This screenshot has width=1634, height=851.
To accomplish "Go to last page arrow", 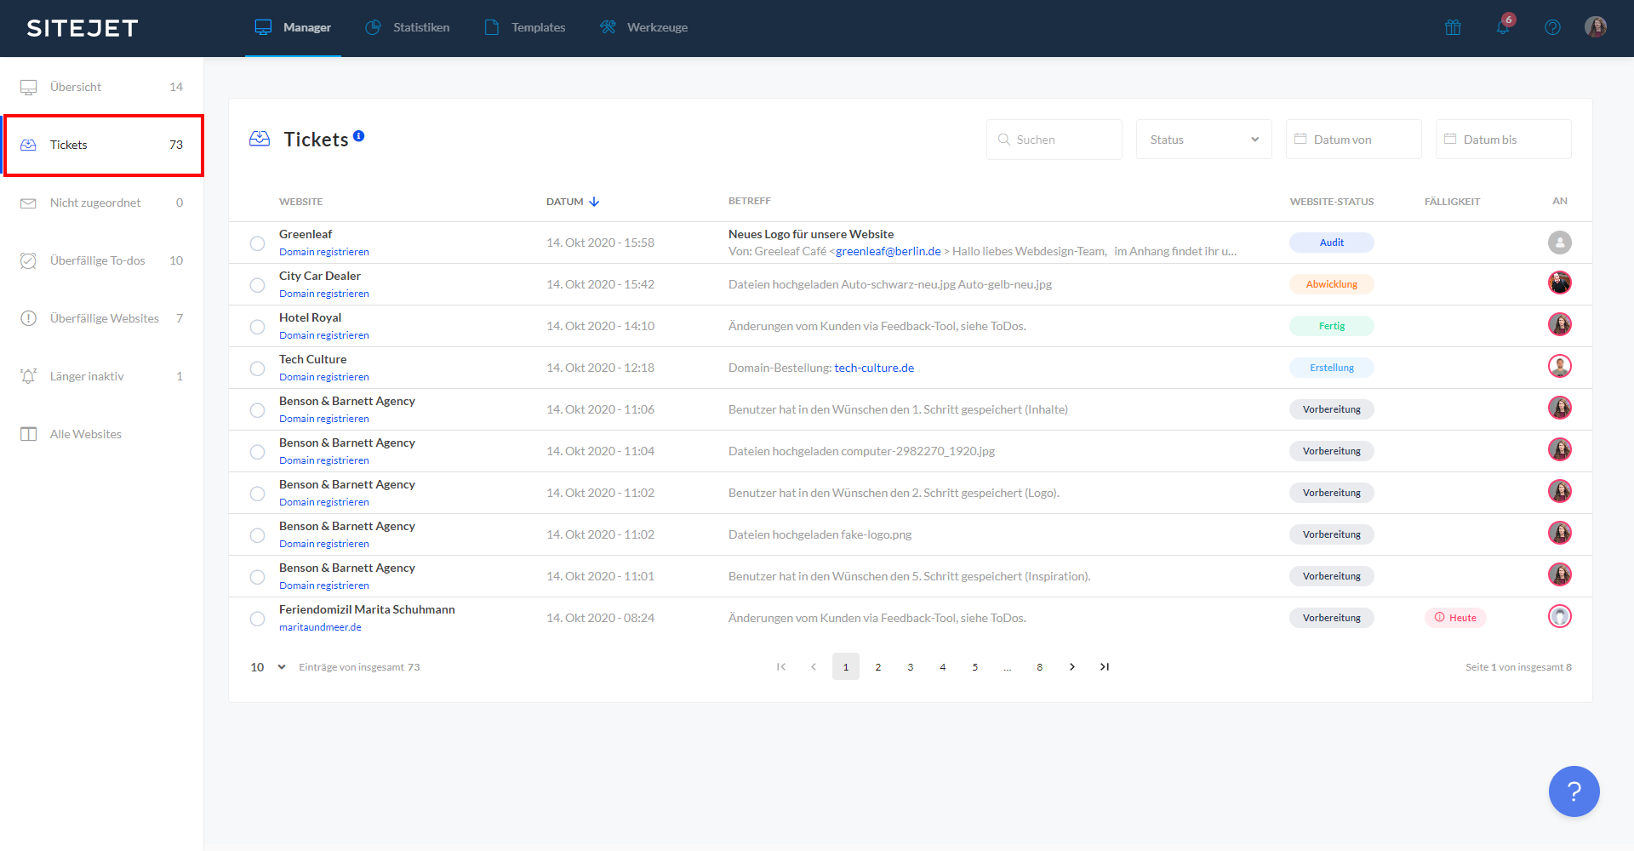I will pyautogui.click(x=1105, y=666).
